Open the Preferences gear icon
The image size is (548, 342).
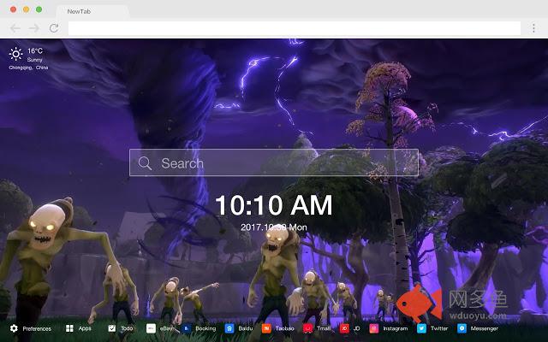pos(14,328)
